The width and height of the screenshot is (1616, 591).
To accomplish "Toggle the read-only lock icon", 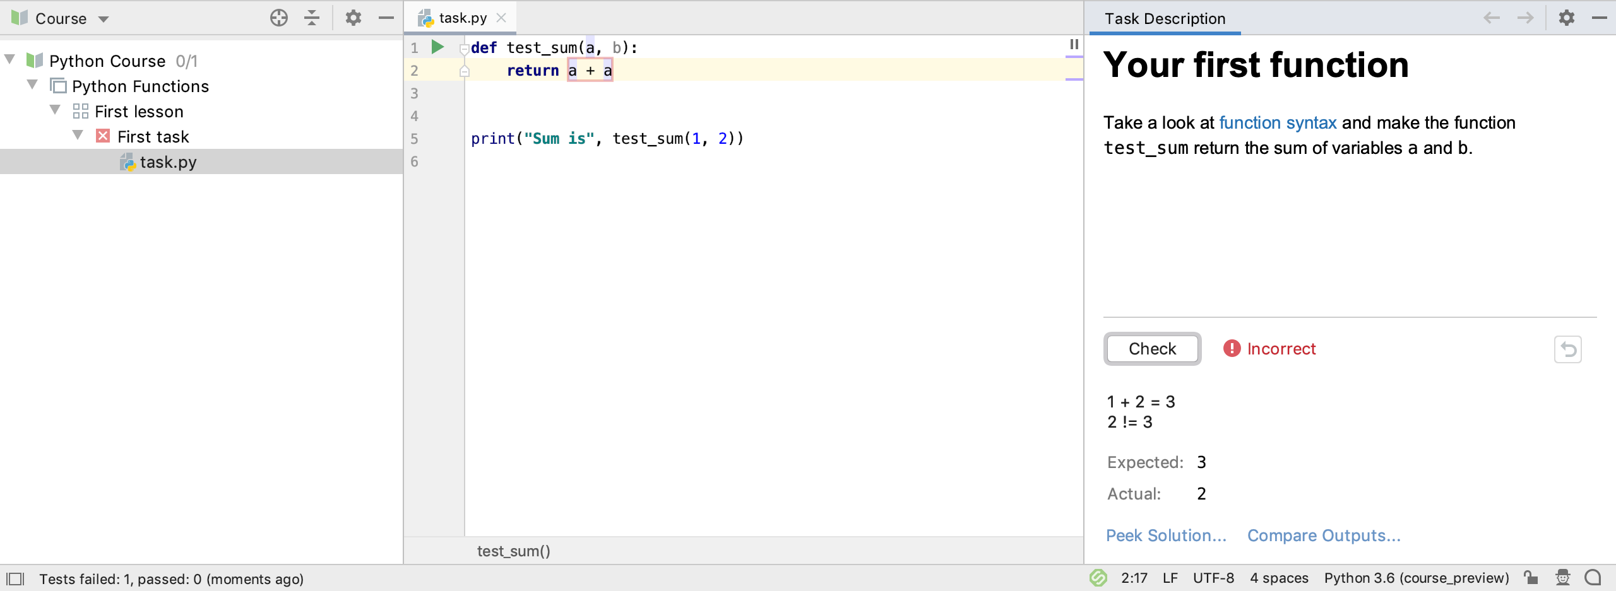I will tap(1530, 577).
